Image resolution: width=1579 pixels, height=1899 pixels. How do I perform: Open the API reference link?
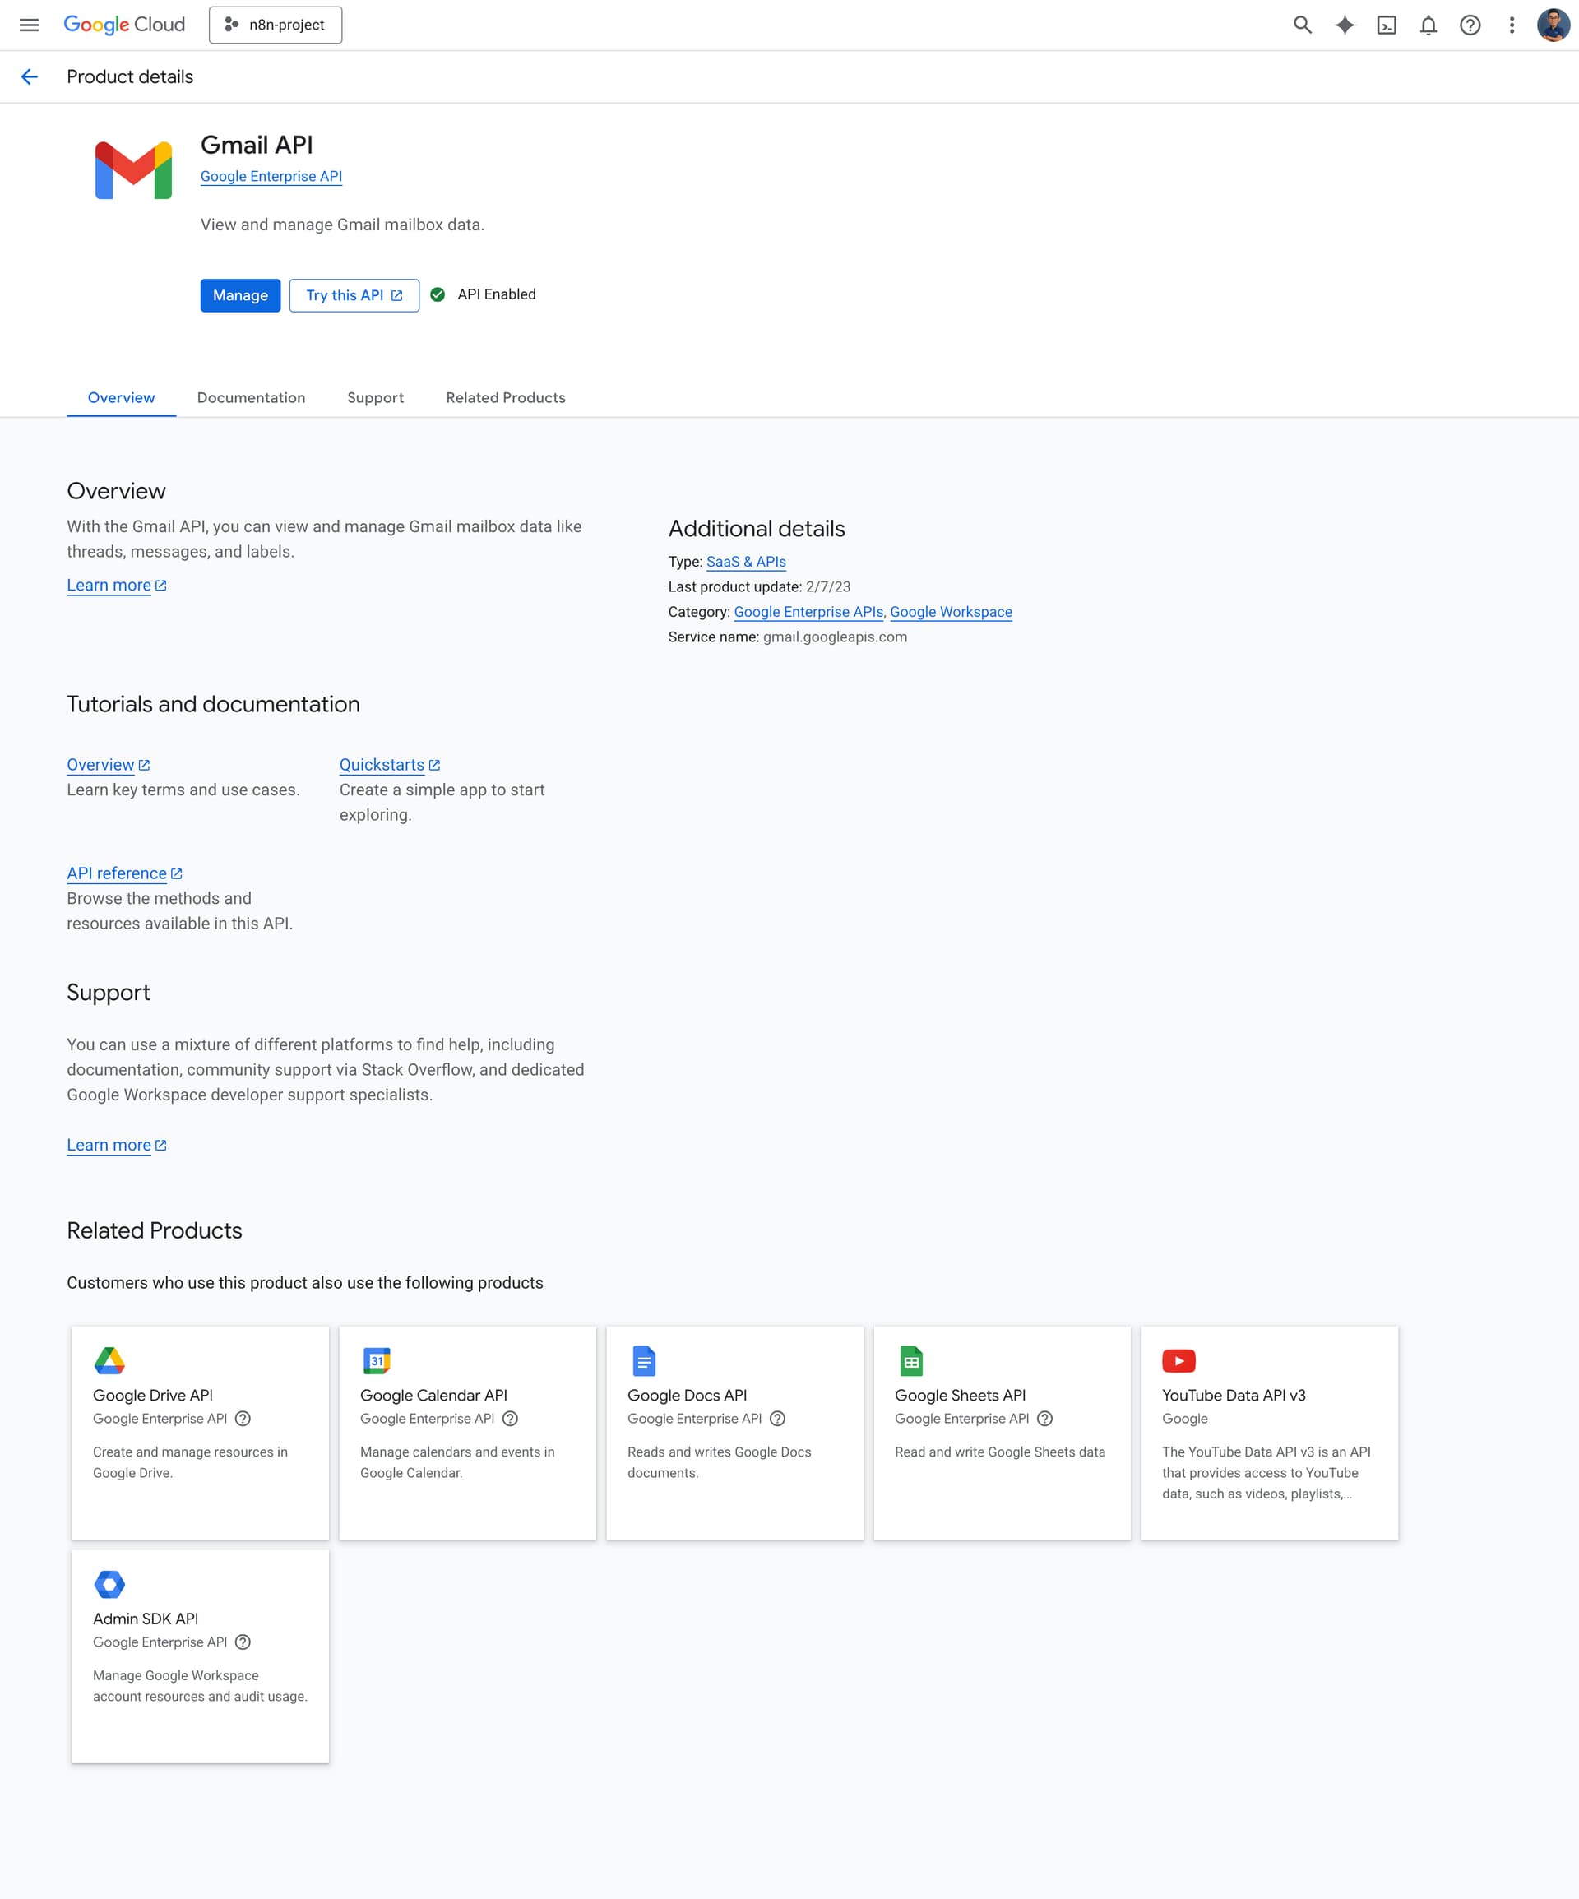[x=117, y=873]
